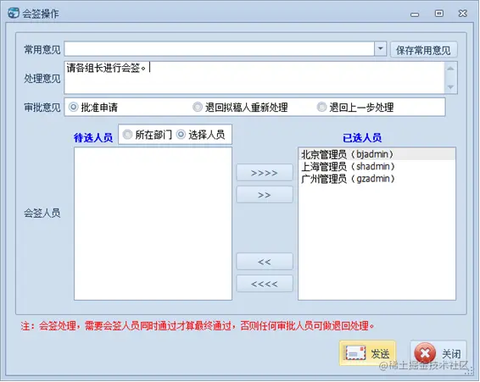The height and width of the screenshot is (382, 480).
Task: Select 广州管理员（gzadmin） in selected list
Action: tap(377, 179)
